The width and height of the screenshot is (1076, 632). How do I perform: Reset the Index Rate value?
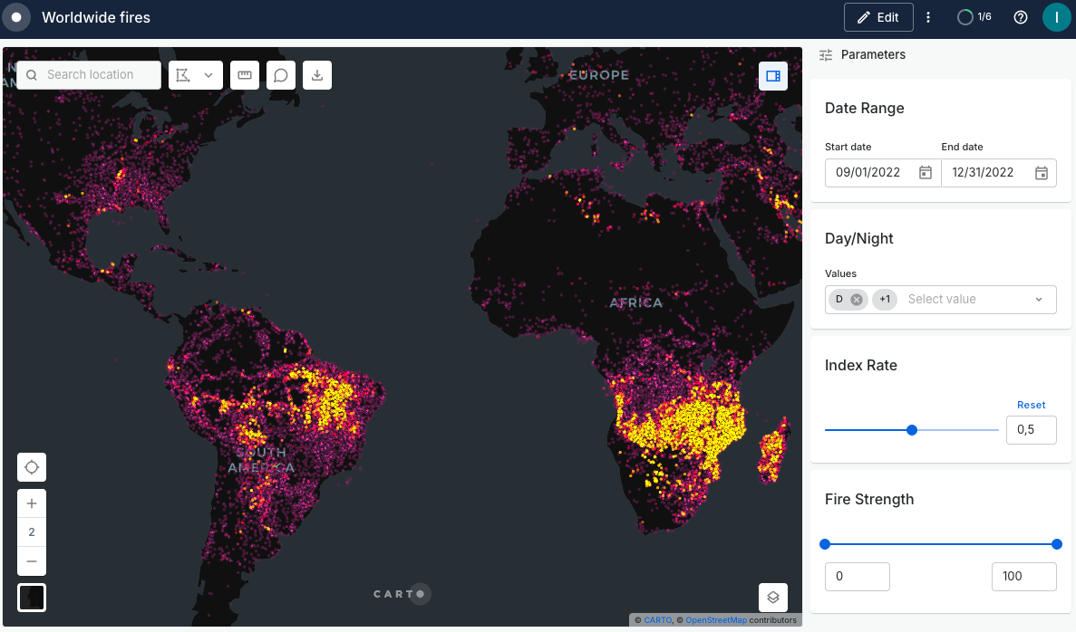pos(1031,405)
